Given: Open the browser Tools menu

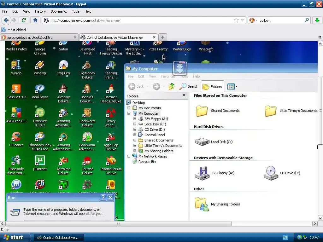Looking at the screenshot, I should click(76, 11).
